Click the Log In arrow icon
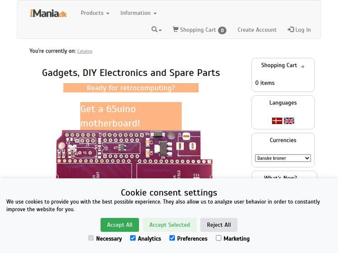 [x=291, y=30]
